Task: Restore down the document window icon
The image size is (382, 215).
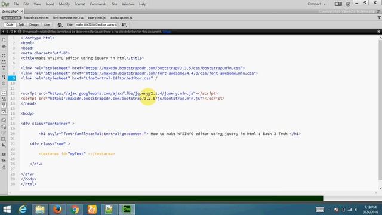Action: click(x=378, y=11)
